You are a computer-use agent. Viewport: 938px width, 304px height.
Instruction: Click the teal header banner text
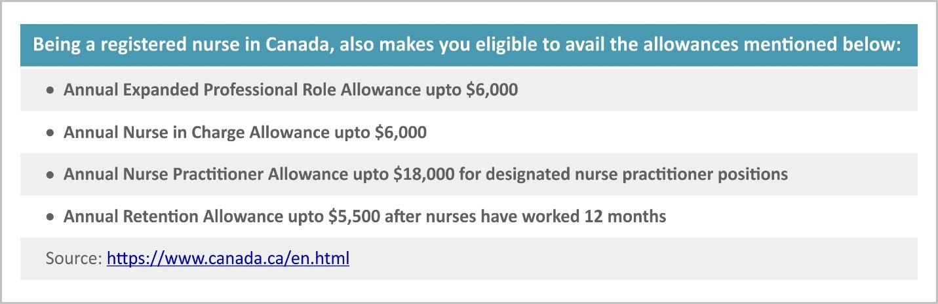pos(467,46)
